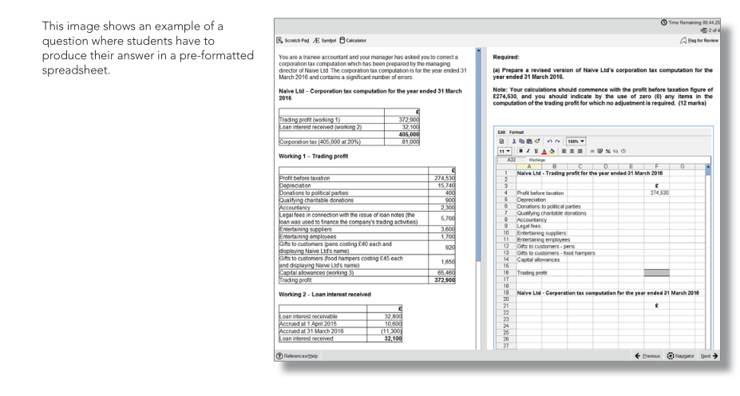The image size is (740, 396).
Task: Flag this question for review
Action: click(709, 42)
